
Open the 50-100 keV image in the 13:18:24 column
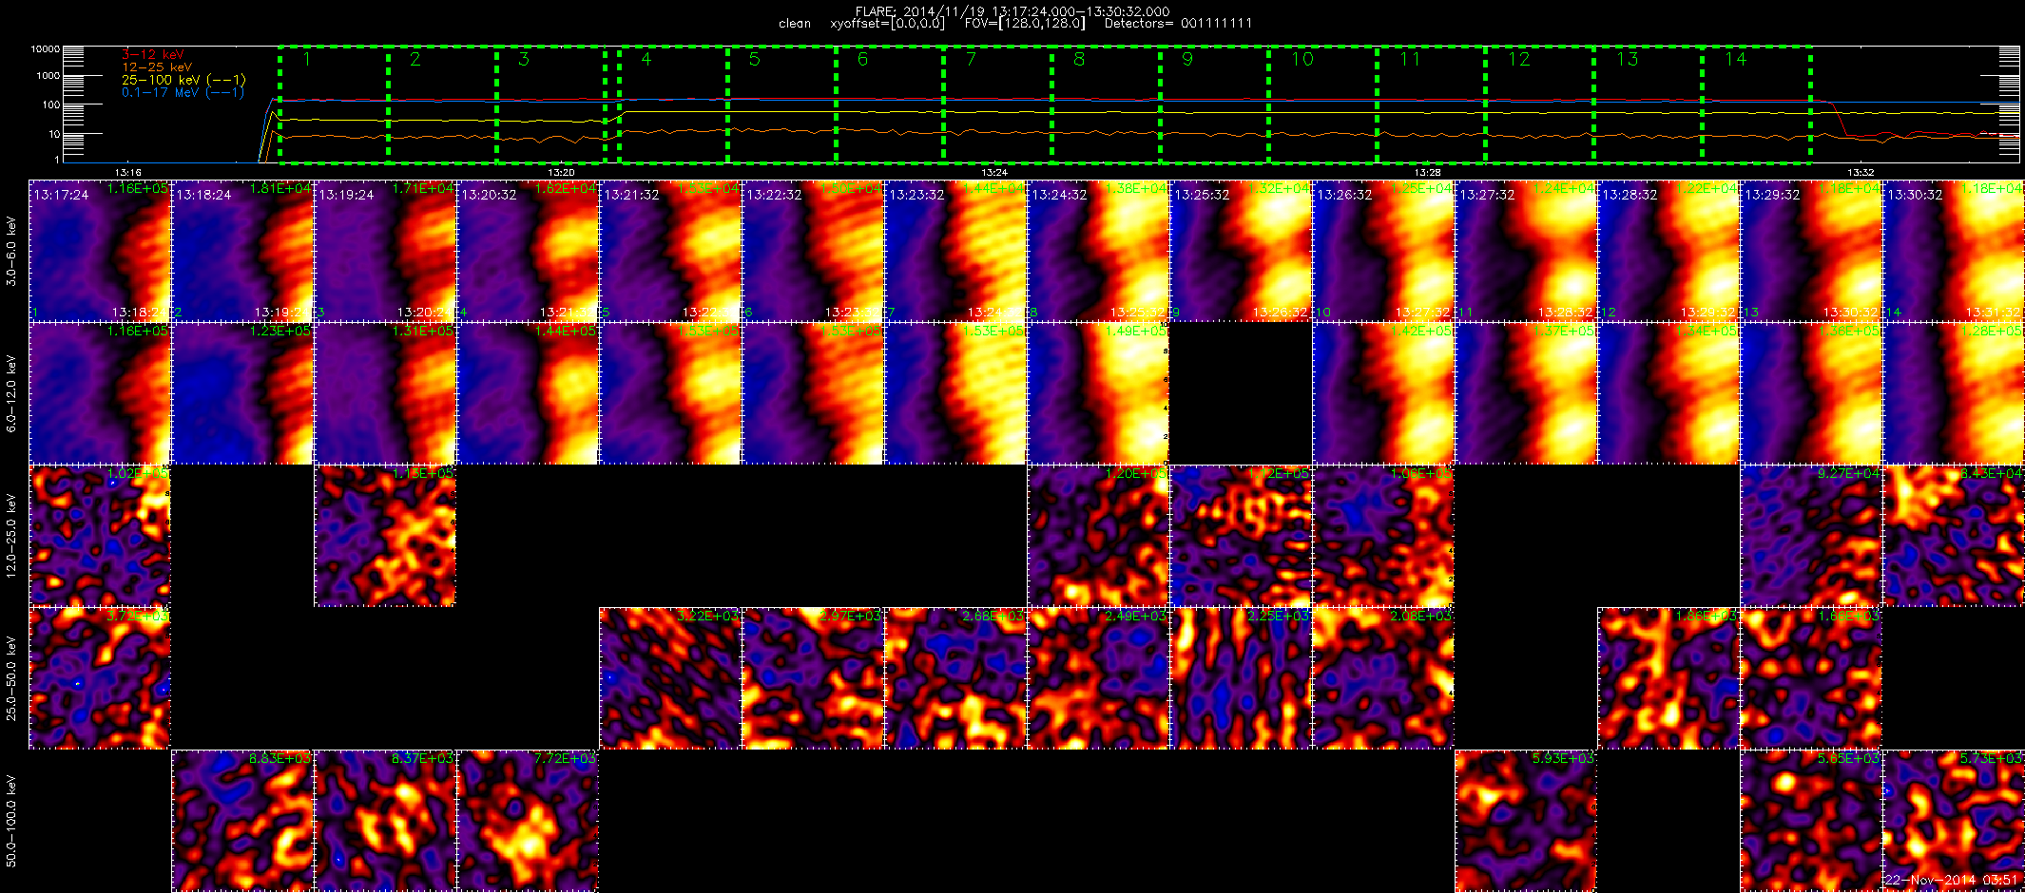242,821
